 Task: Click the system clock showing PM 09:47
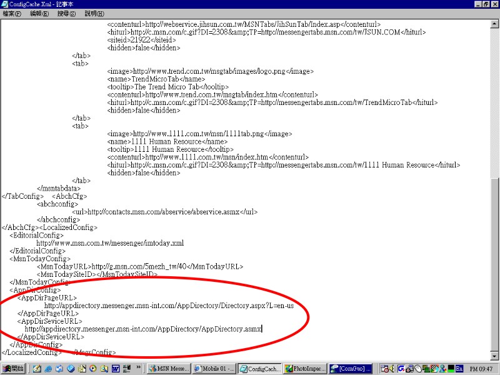point(481,369)
